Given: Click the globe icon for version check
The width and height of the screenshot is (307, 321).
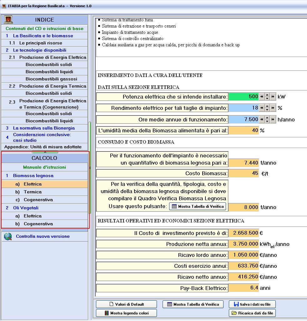Looking at the screenshot, I should 8,237.
